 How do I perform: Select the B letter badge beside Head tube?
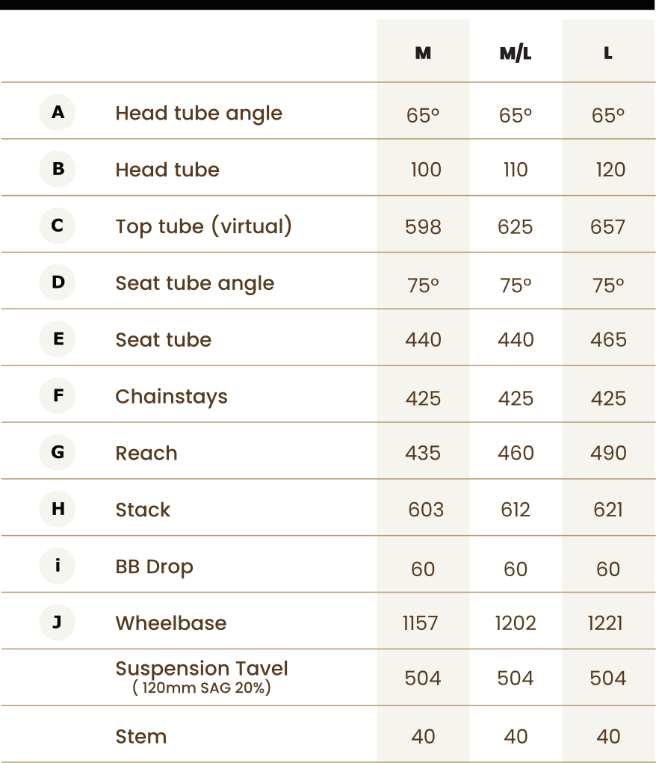click(x=58, y=169)
